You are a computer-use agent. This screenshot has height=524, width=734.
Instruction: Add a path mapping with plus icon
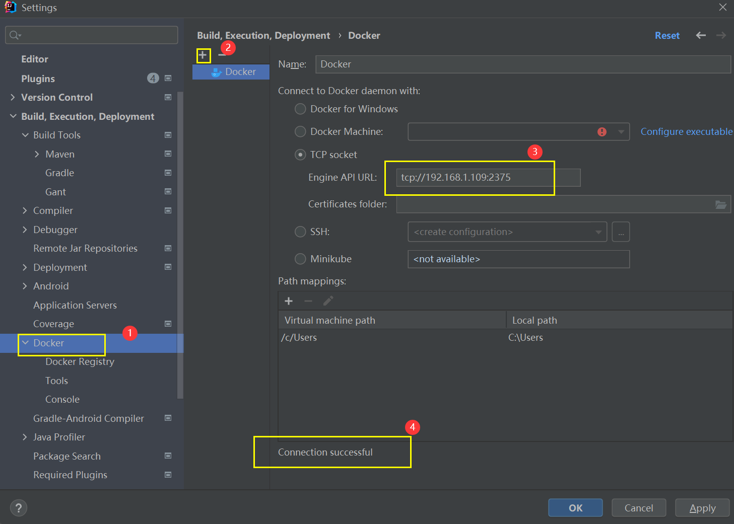coord(289,301)
